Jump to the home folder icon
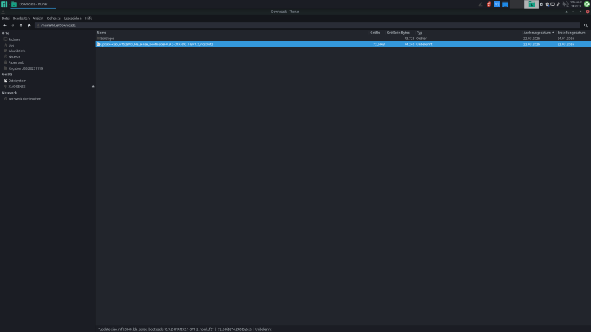 (29, 26)
